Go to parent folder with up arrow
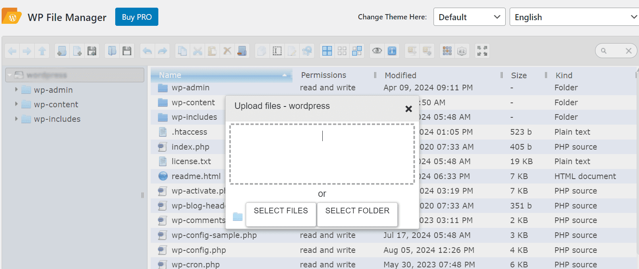Screen dimensions: 639x269 (42, 51)
